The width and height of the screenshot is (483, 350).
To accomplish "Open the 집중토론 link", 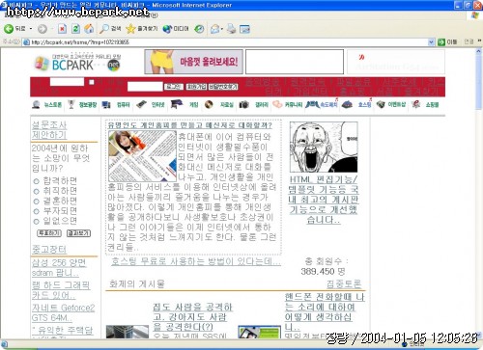I will pos(344,283).
